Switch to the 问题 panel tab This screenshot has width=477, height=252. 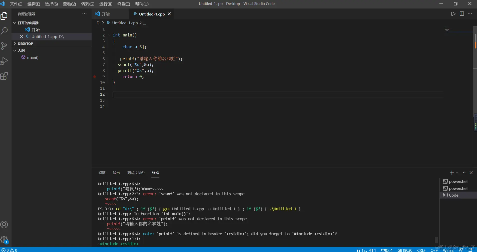tap(102, 173)
